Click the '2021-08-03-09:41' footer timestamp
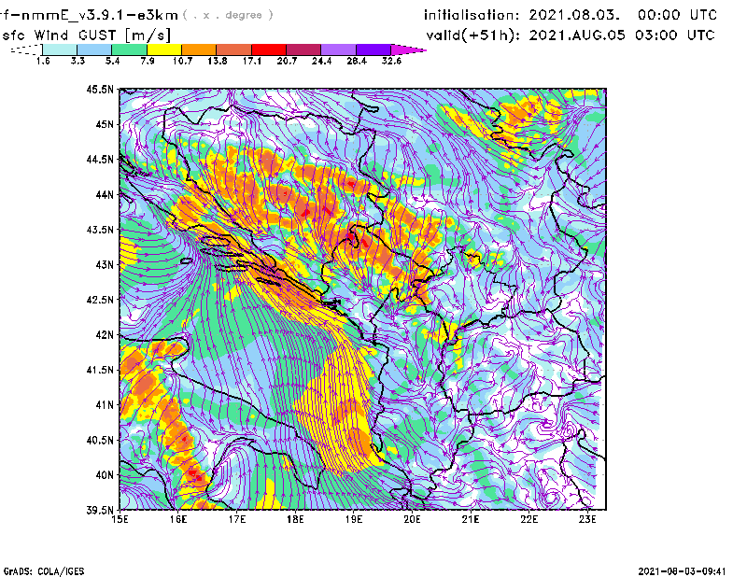 click(x=682, y=571)
